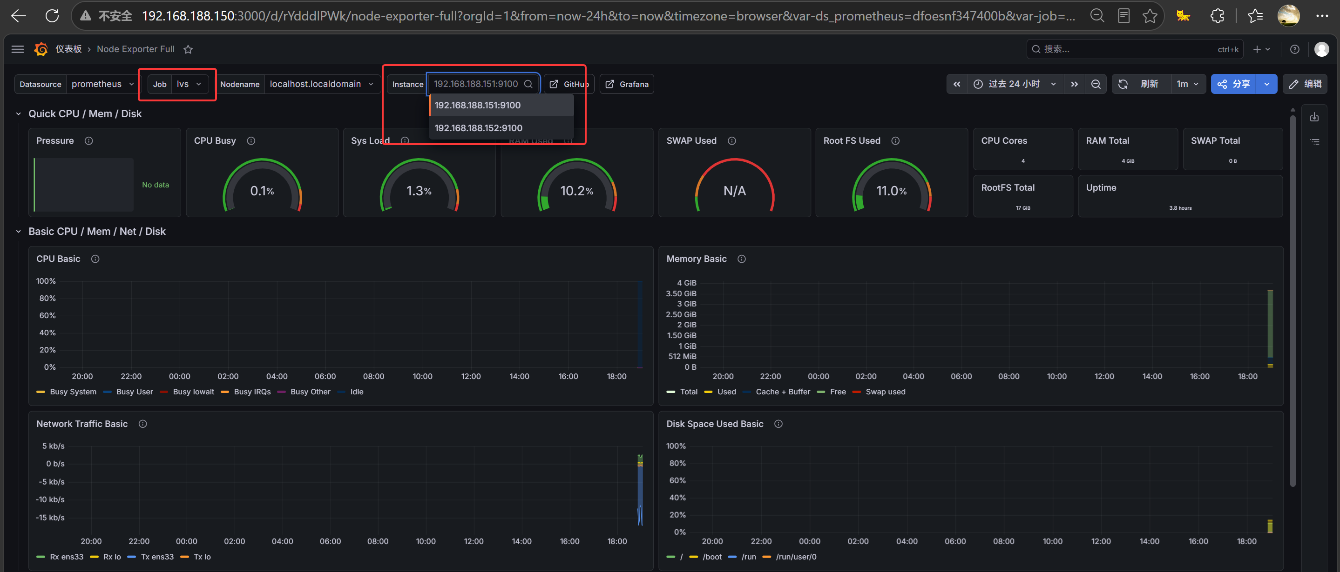Click the Instance filter input field
The image size is (1340, 572).
click(x=483, y=84)
